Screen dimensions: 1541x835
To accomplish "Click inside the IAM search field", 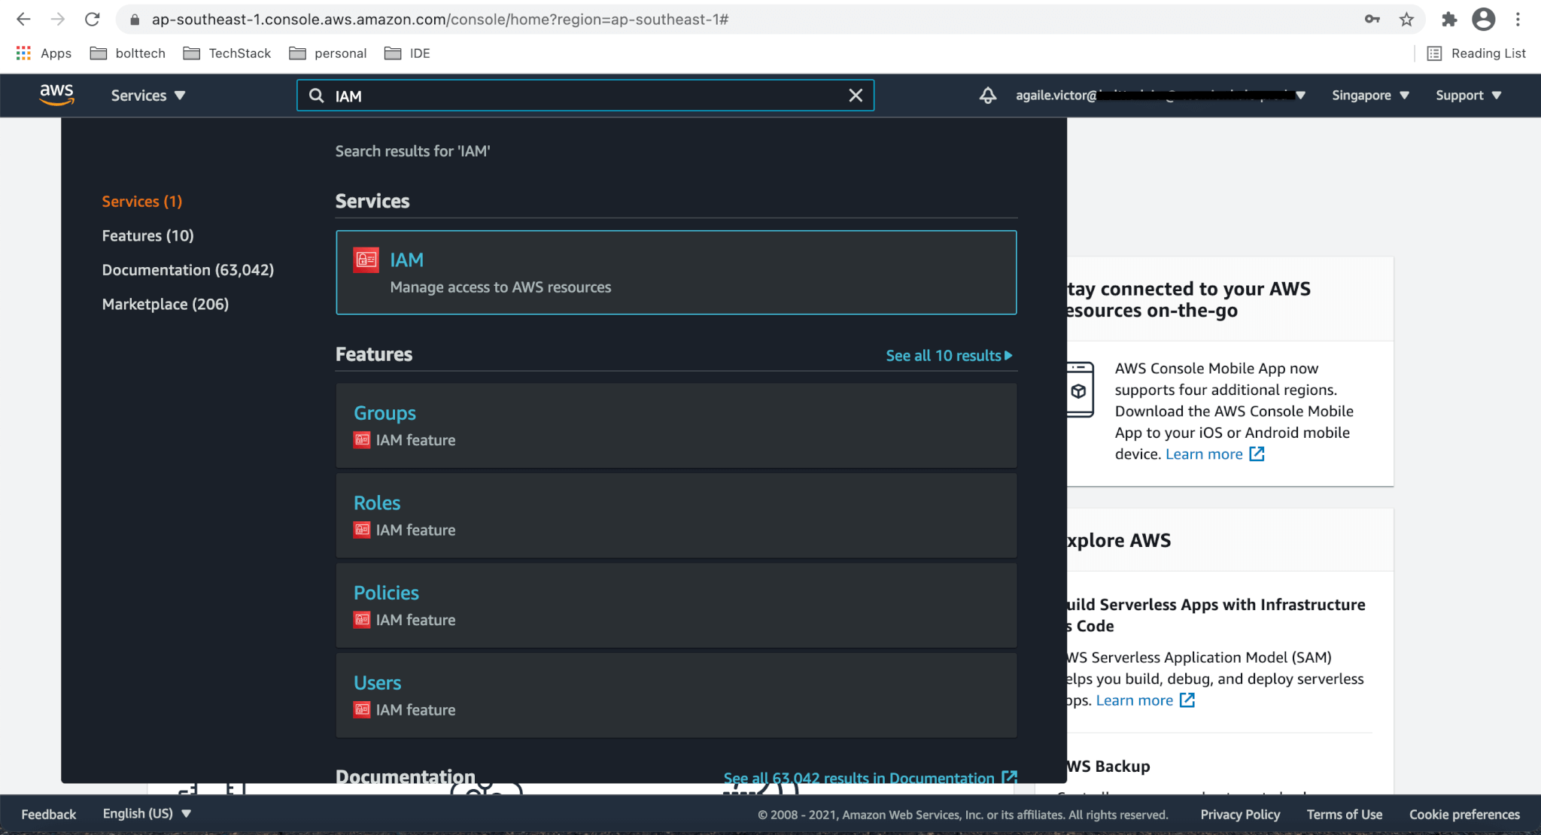I will tap(587, 96).
